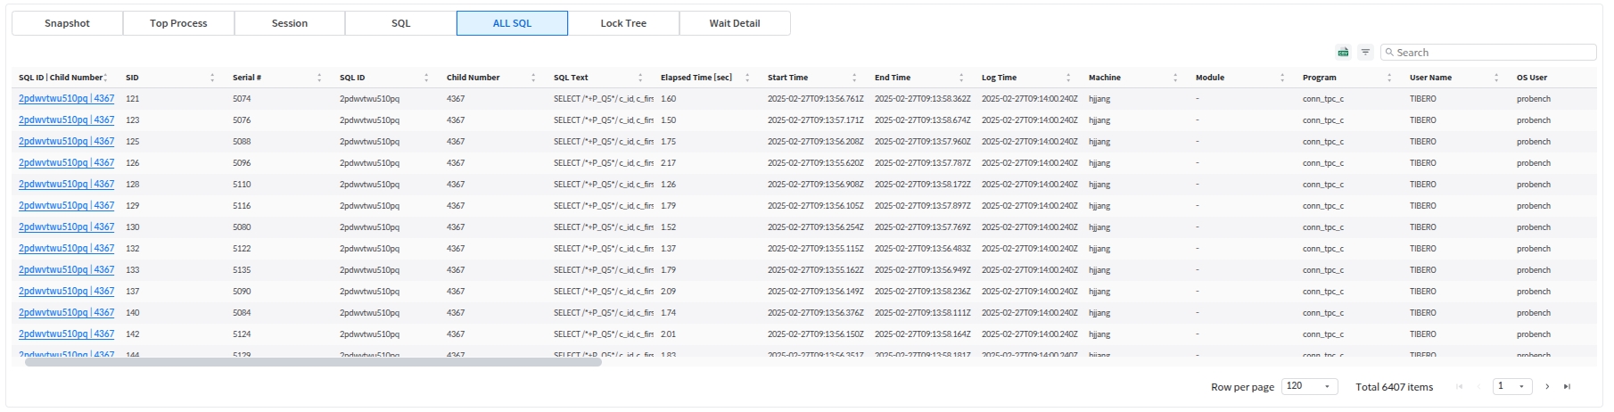Switch to the Snapshot tab
This screenshot has height=412, width=1614.
[x=67, y=23]
